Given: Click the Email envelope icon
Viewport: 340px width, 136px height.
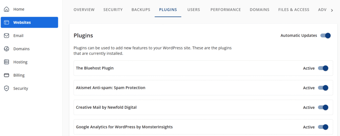Looking at the screenshot, I should (x=7, y=35).
